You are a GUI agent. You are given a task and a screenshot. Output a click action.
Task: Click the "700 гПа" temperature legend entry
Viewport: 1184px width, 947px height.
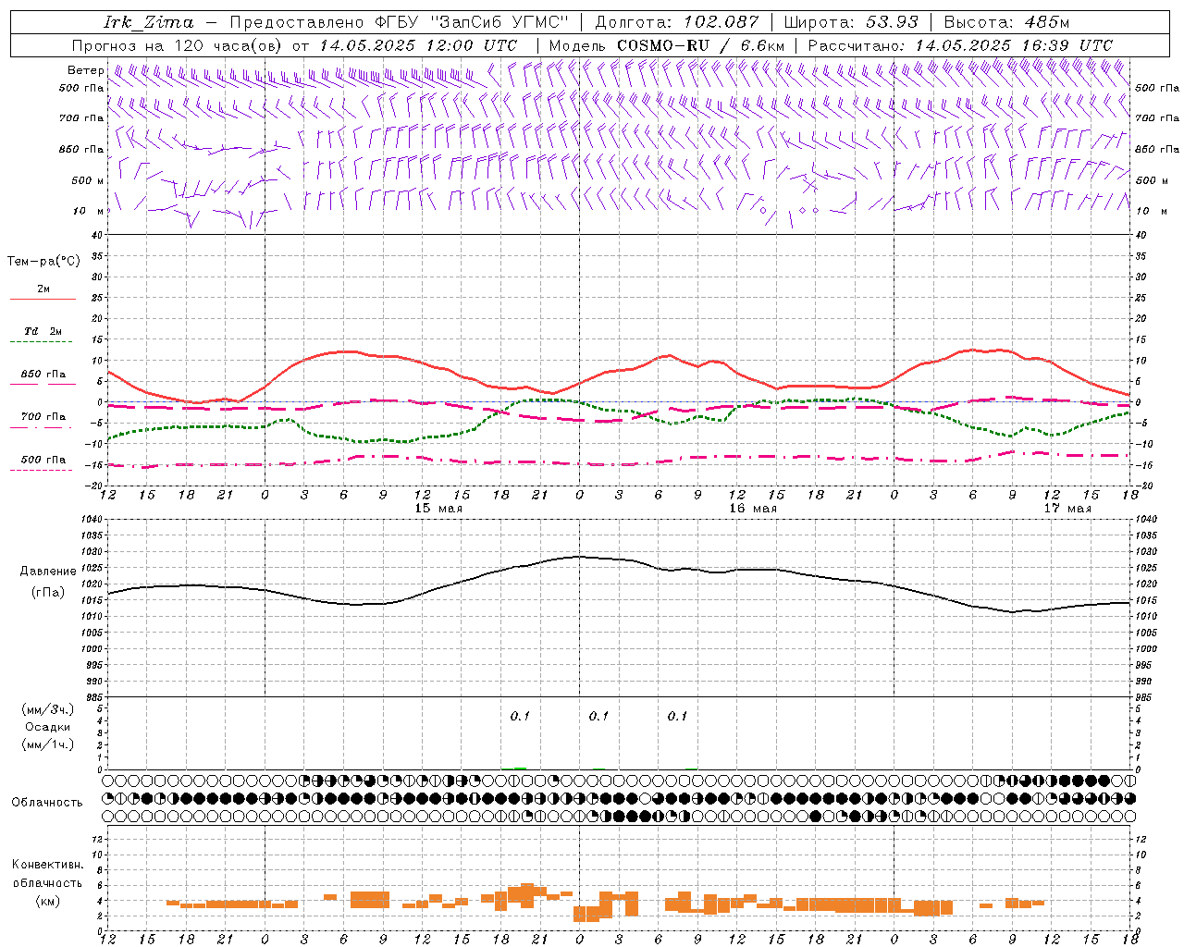pos(43,417)
